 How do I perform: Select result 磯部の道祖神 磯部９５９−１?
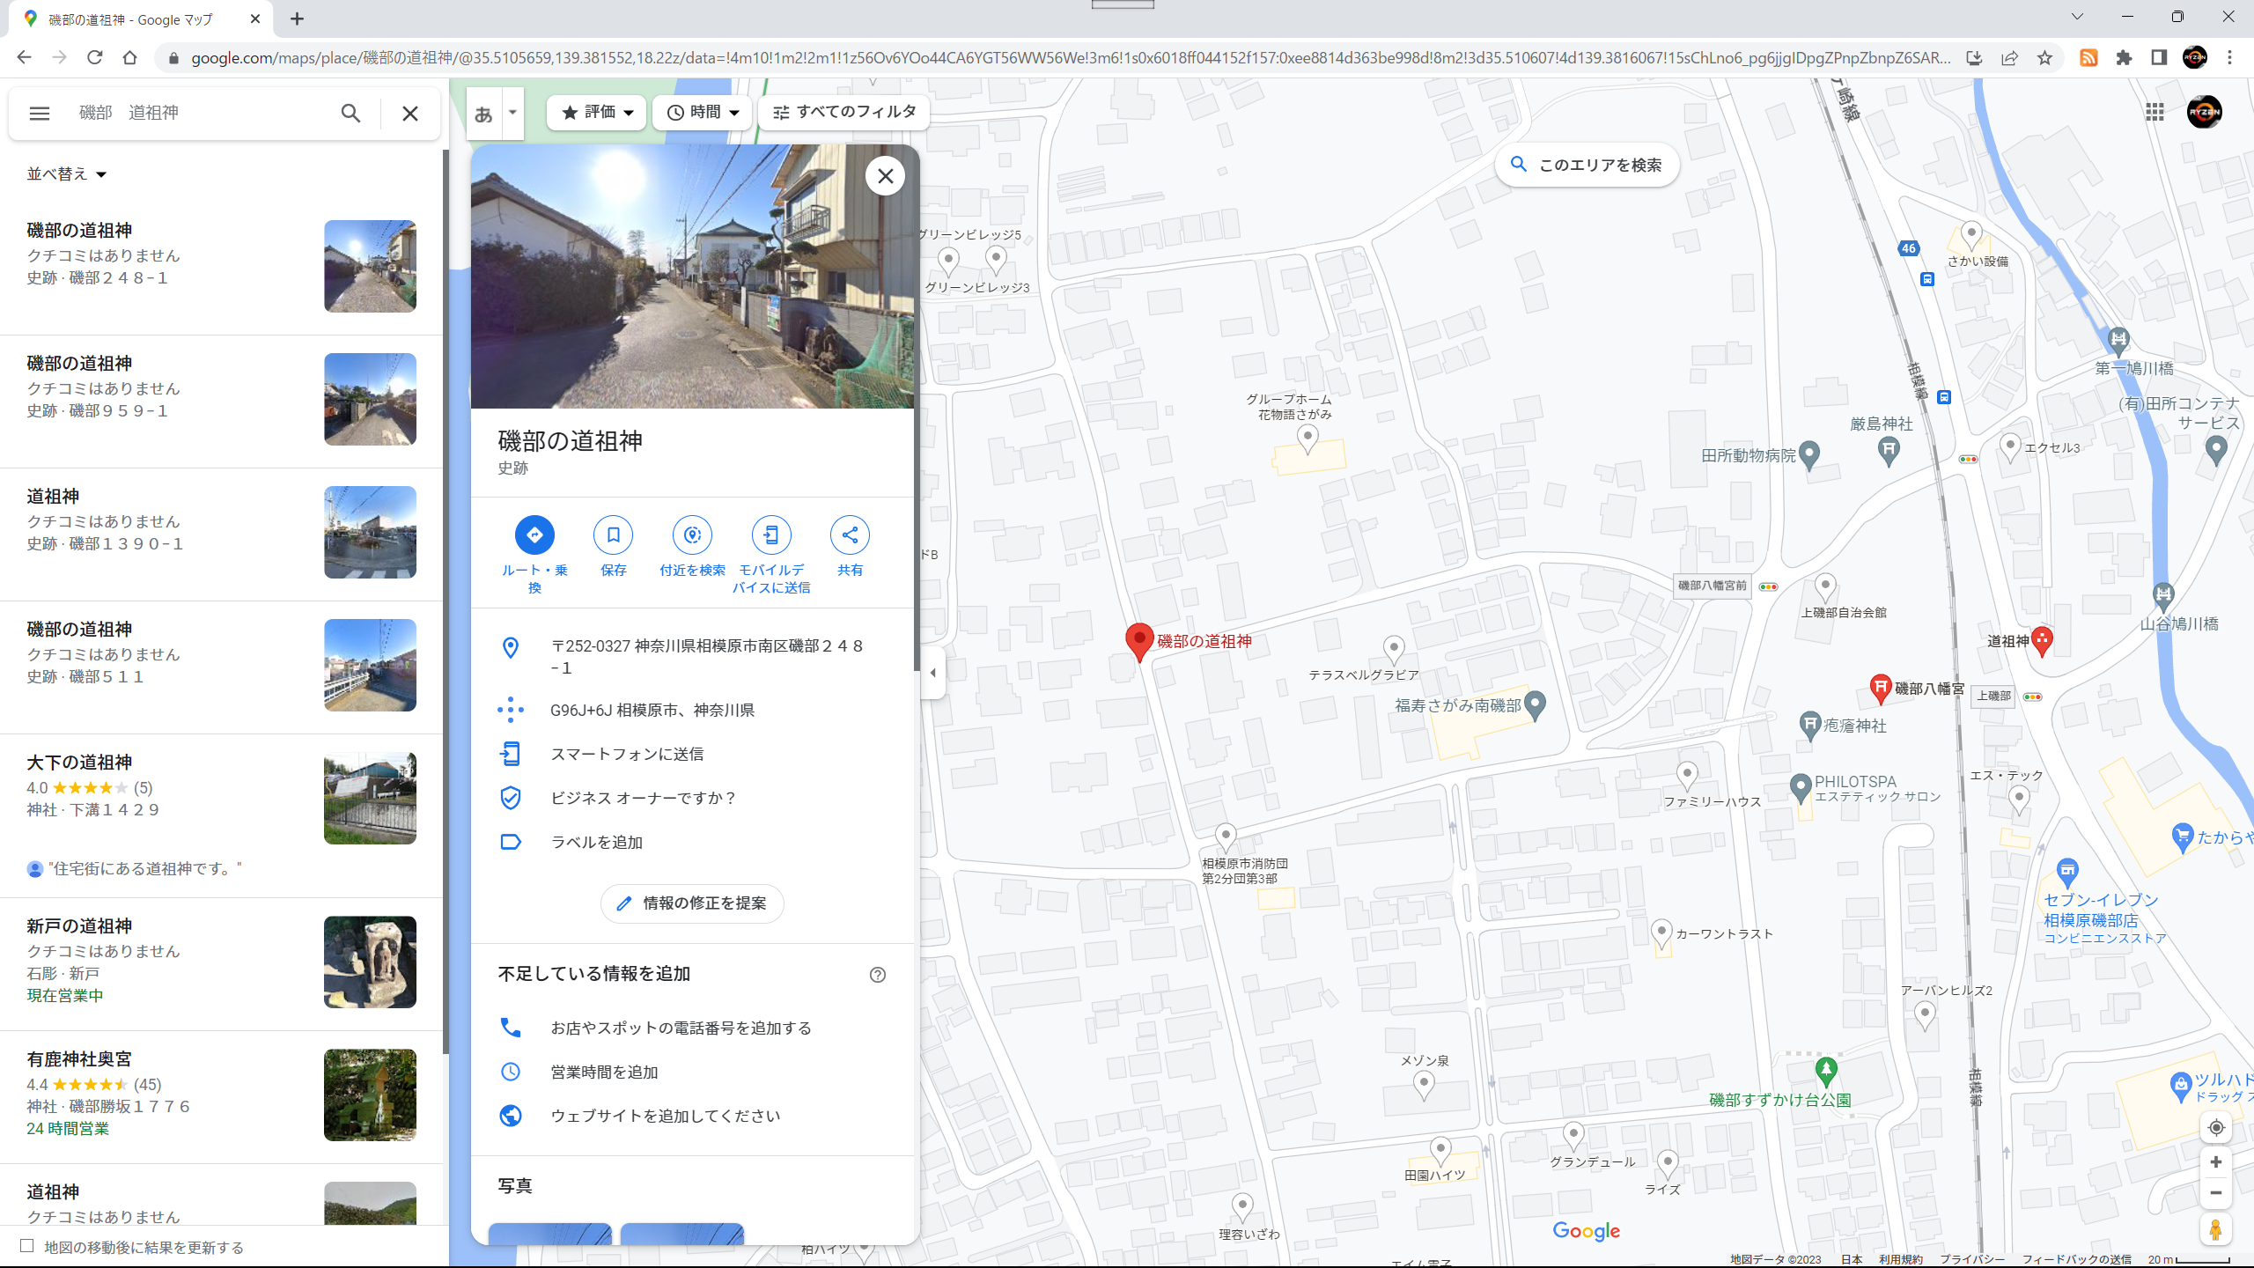click(x=220, y=401)
